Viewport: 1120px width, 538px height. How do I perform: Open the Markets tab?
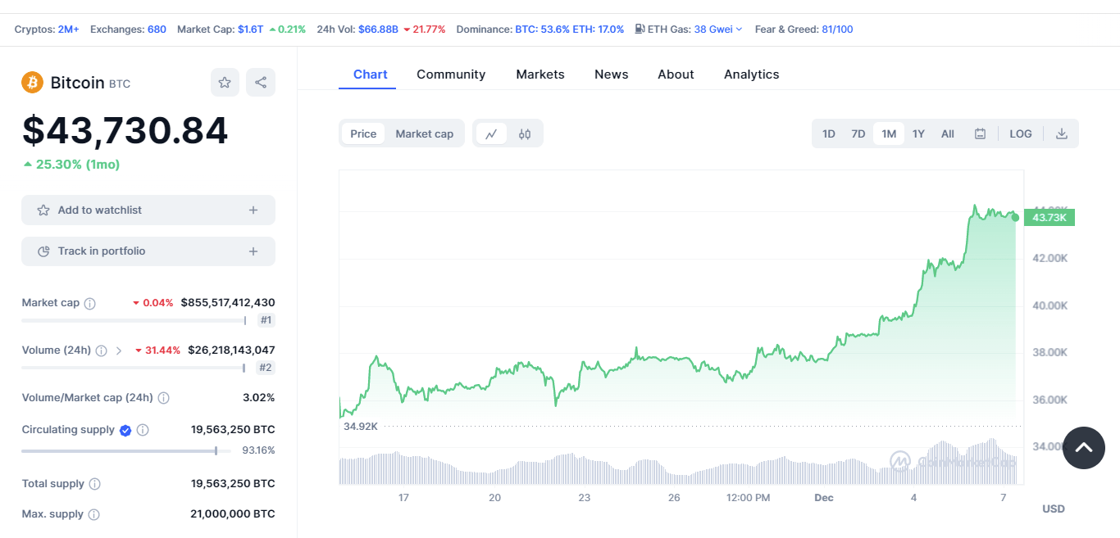540,75
